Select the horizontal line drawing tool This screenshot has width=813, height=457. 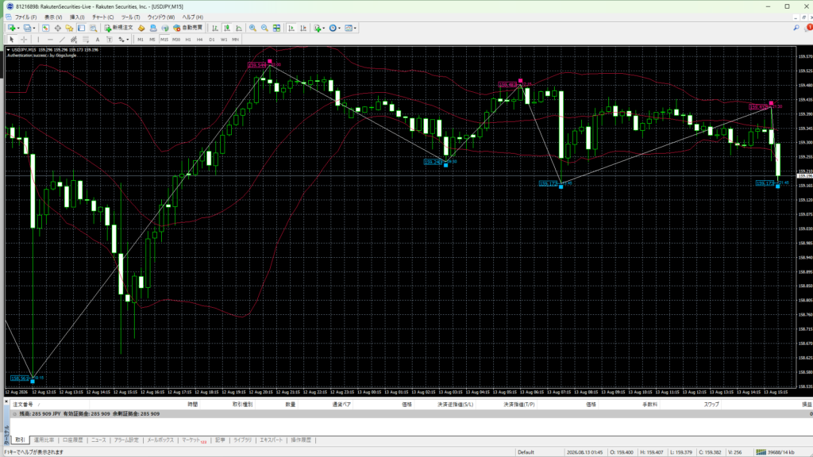[x=50, y=40]
